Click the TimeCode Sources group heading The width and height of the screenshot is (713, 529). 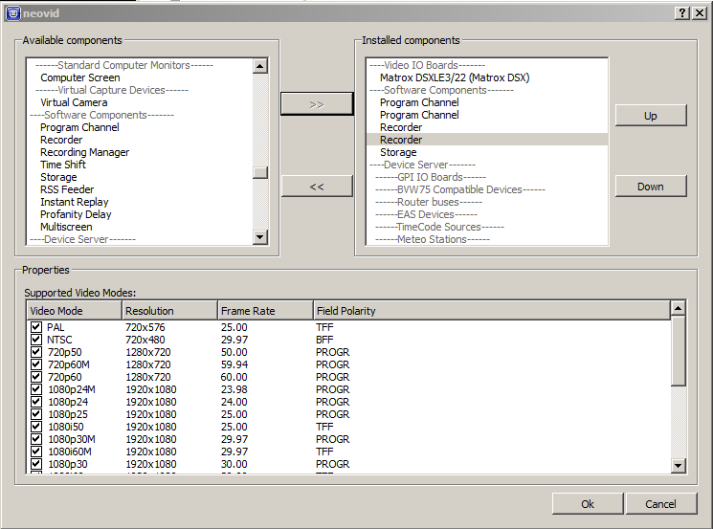(x=439, y=227)
